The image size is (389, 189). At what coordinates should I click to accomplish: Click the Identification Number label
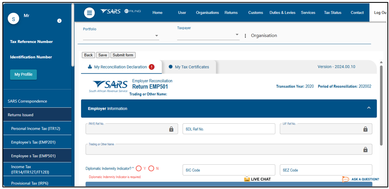[31, 57]
